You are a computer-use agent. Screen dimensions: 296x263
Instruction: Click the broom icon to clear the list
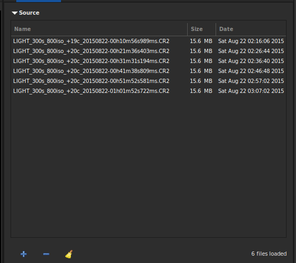click(69, 254)
